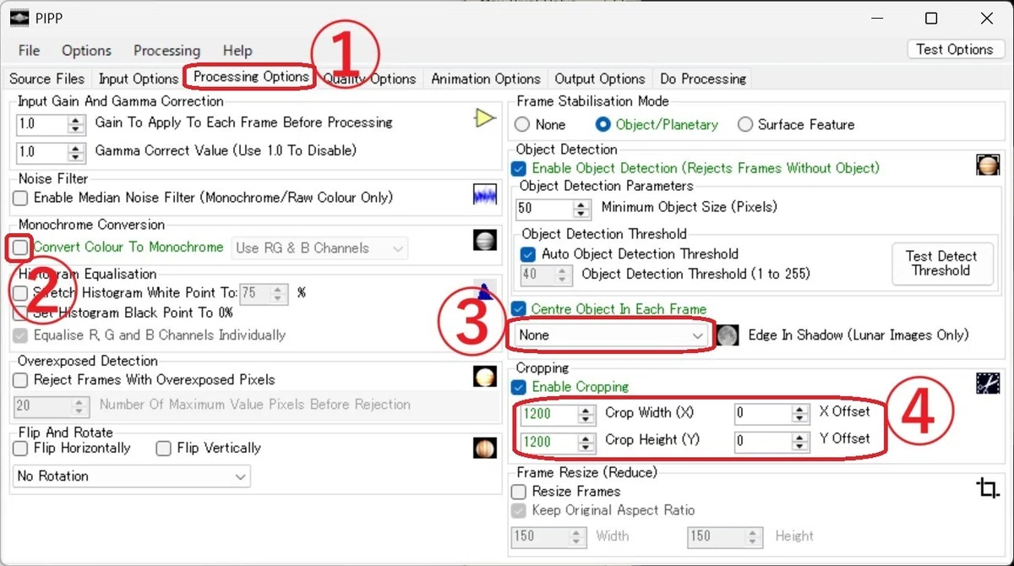Uncheck Centre Object In Each Frame

(519, 309)
